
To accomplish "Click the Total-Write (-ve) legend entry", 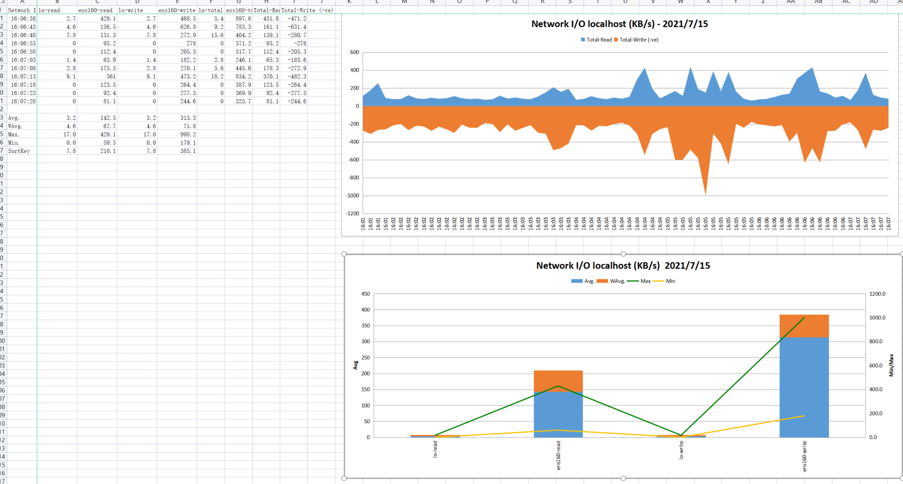I will pos(639,40).
